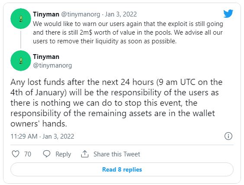Click the bold Tinyman name in the main tweet
The height and width of the screenshot is (185, 244).
[46, 57]
